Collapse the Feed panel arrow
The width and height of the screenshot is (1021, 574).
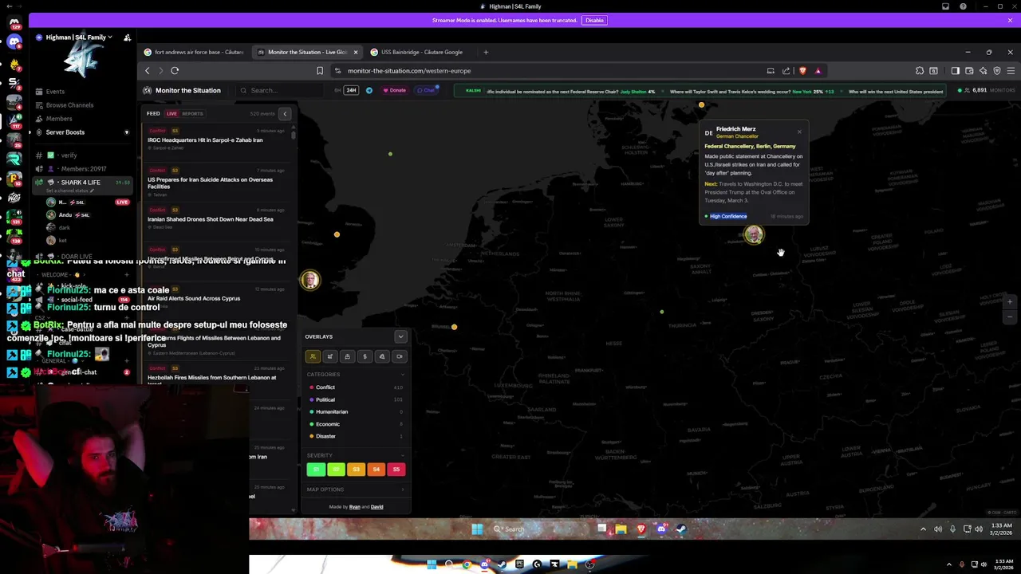click(x=284, y=114)
